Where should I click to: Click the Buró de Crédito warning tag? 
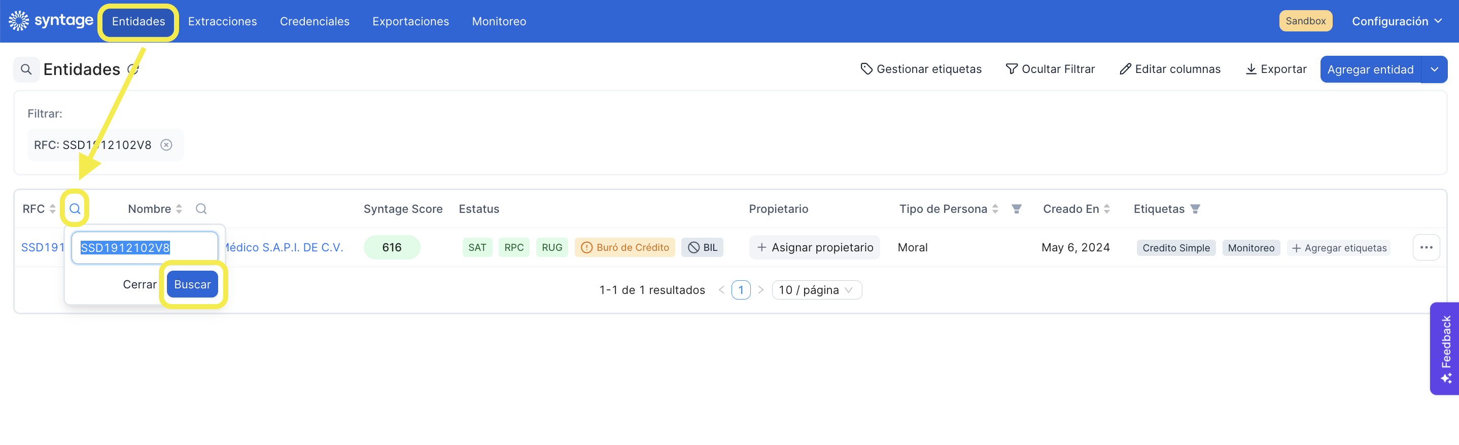click(x=624, y=247)
